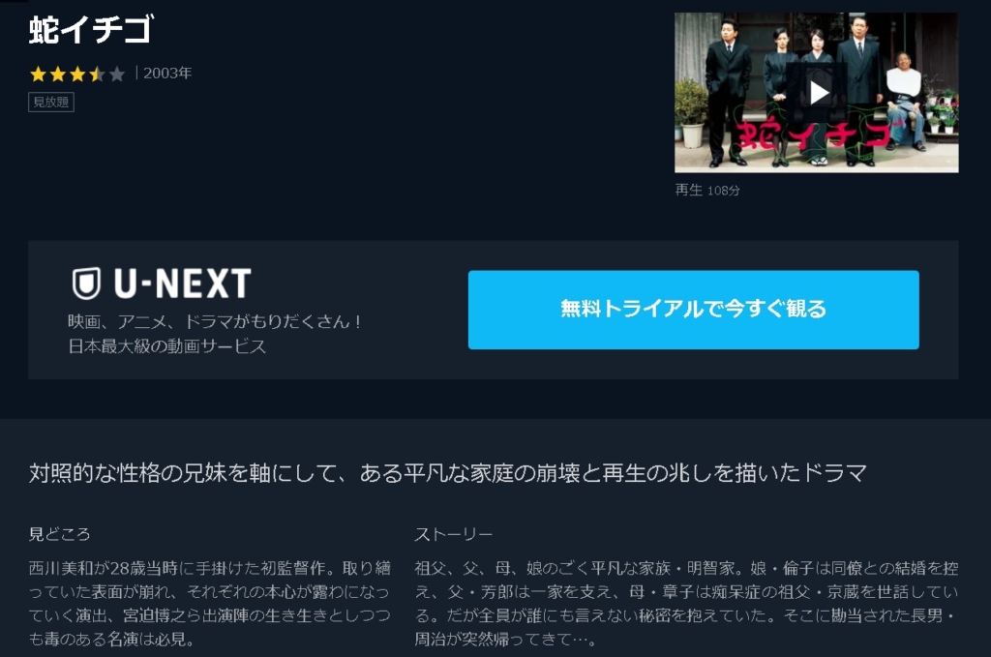Select the second yellow rating star
991x657 pixels.
click(57, 74)
